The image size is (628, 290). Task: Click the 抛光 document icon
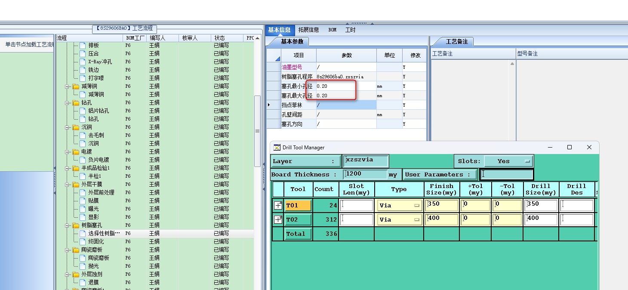point(83,266)
